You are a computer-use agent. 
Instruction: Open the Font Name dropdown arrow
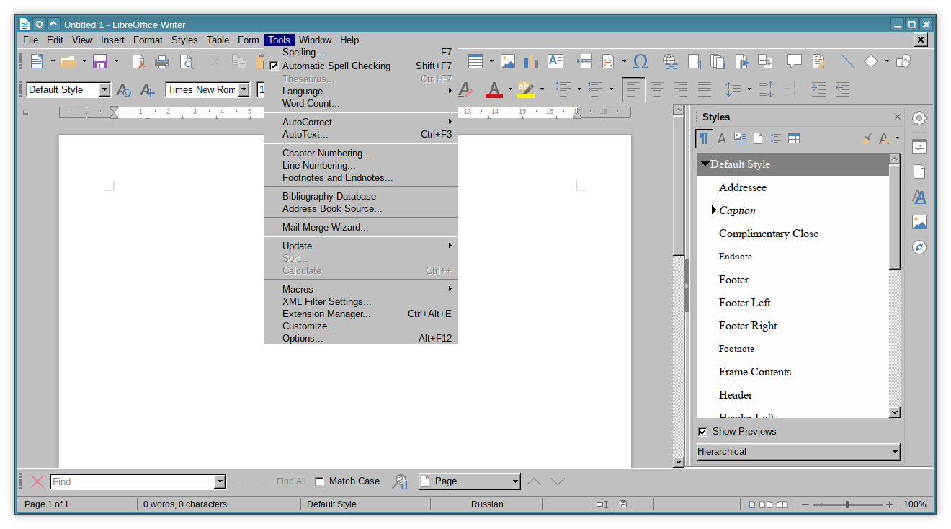[x=244, y=89]
